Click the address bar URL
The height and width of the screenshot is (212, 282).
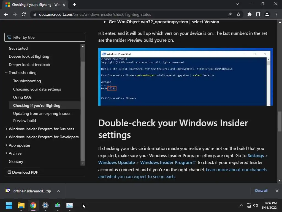point(95,14)
